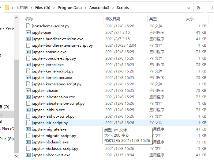The height and width of the screenshot is (160, 214).
Task: Expand the chevron before 此电脑 in the path
Action: click(x=13, y=8)
